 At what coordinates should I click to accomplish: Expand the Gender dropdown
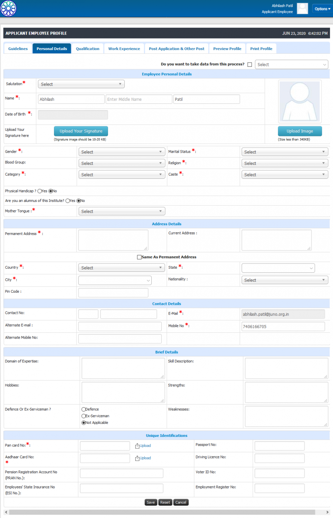pyautogui.click(x=122, y=152)
